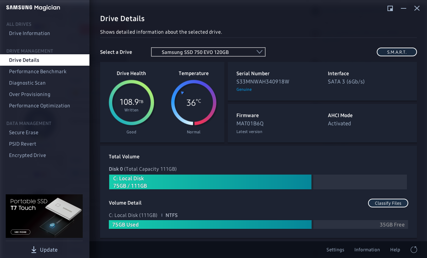Viewport: 427px width, 258px height.
Task: Click the refresh icon in bottom bar
Action: coord(414,250)
